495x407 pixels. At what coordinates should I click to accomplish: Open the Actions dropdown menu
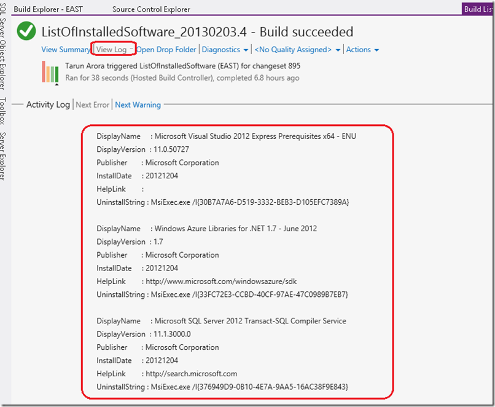point(362,50)
